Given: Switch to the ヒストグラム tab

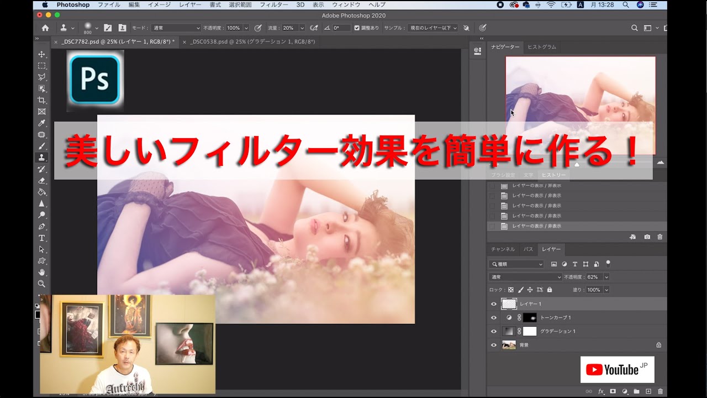Looking at the screenshot, I should [x=542, y=47].
